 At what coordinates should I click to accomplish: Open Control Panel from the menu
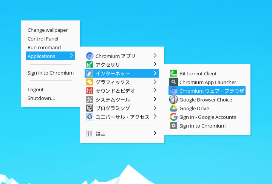pyautogui.click(x=43, y=39)
